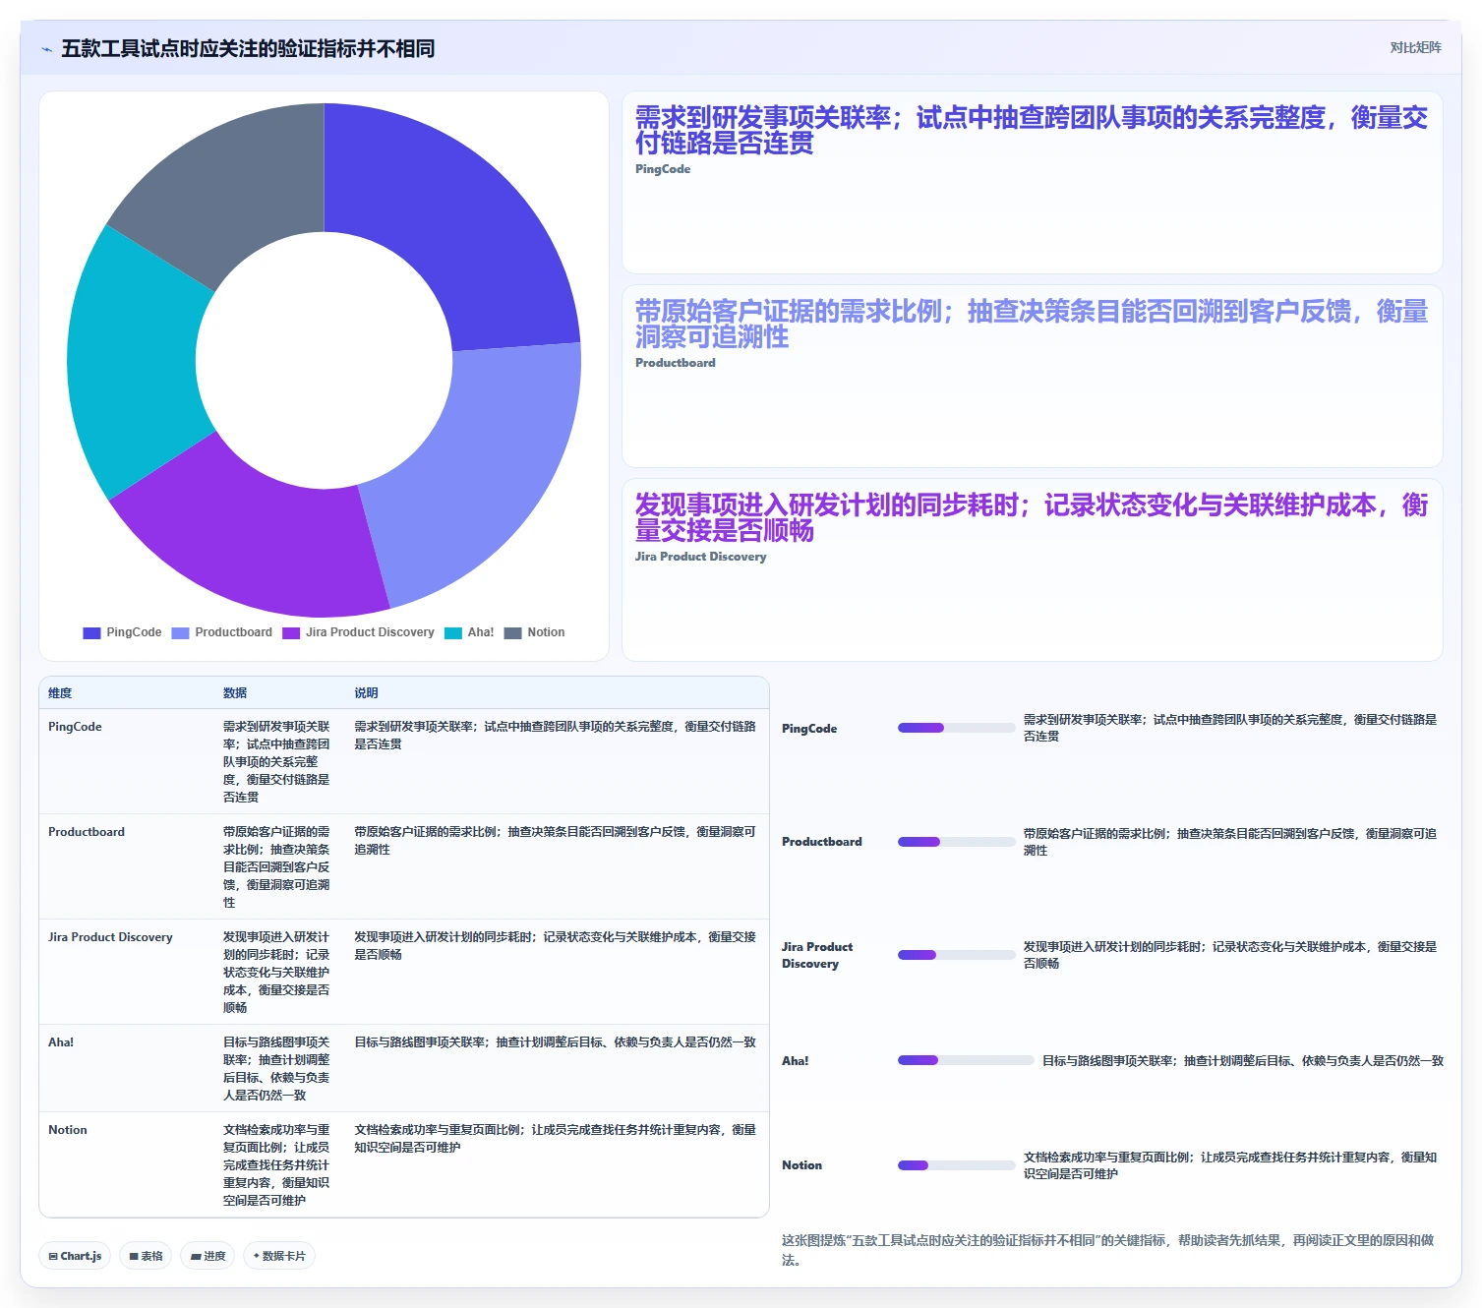Screen dimensions: 1482x1308
Task: Click the Notion progress description 文档检索成功率与重复页面比例
Action: point(1230,1165)
